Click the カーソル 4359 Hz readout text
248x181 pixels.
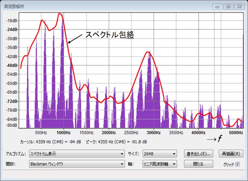point(49,142)
